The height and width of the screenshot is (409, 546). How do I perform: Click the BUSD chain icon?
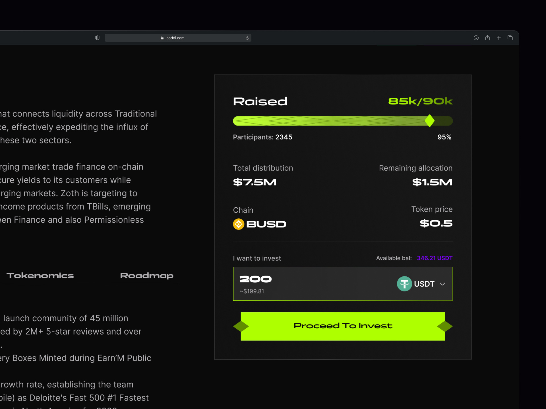[x=238, y=224]
